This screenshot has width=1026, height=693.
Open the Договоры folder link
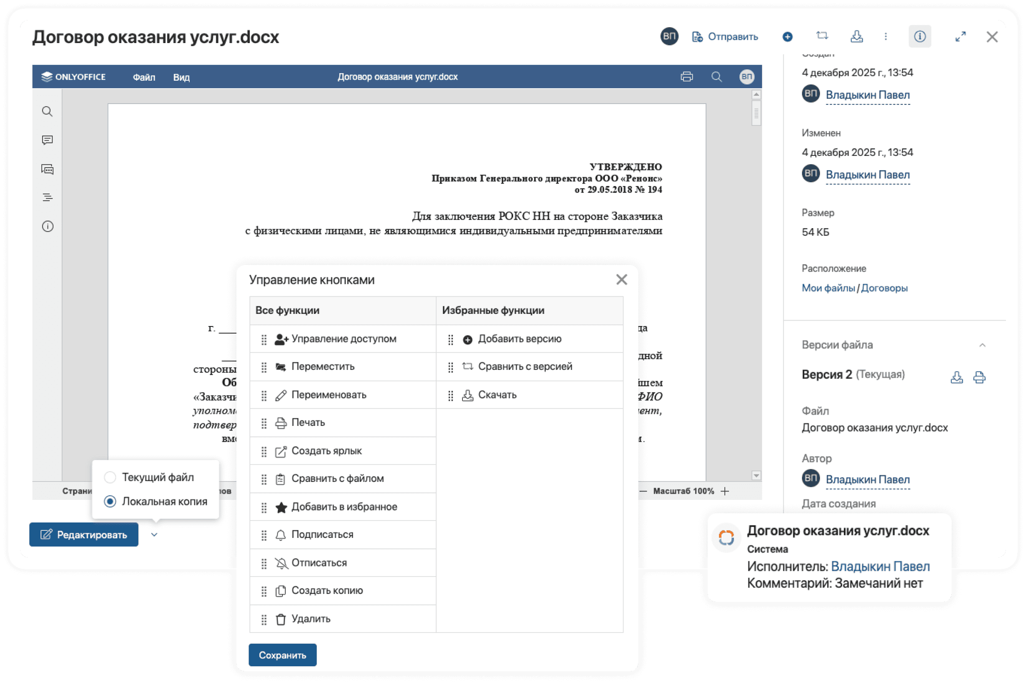tap(884, 288)
